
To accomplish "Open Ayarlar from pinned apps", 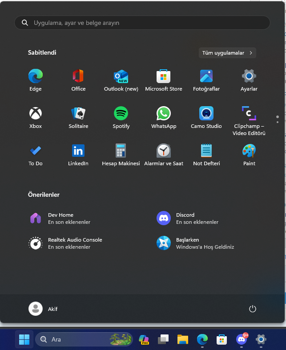I will [x=249, y=80].
